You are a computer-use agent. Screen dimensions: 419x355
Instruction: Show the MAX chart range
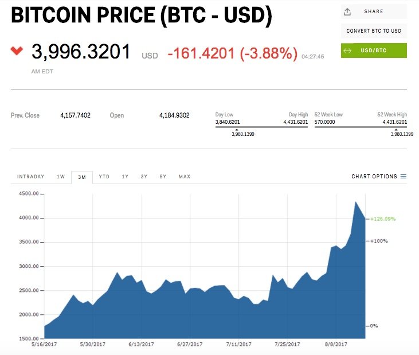tap(184, 177)
